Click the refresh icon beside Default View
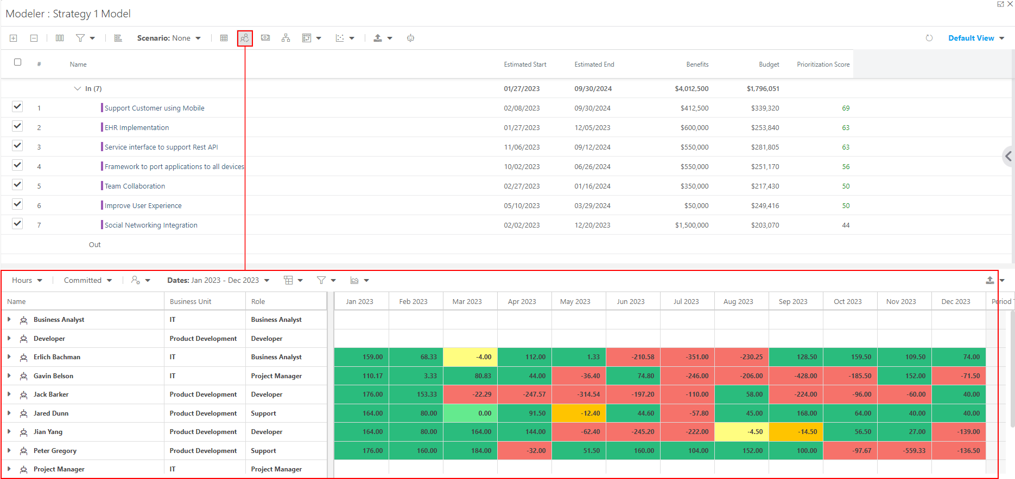1015x479 pixels. tap(929, 38)
